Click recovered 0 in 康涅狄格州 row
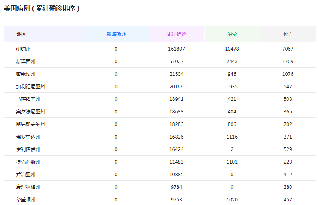Image resolution: width=318 pixels, height=205 pixels. coord(232,187)
